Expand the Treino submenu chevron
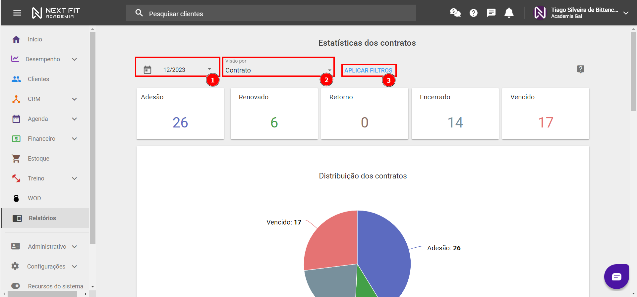Image resolution: width=637 pixels, height=297 pixels. (x=75, y=178)
